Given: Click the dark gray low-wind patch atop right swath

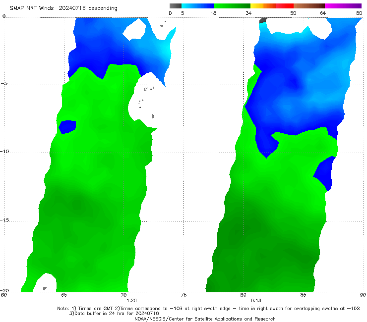Looking at the screenshot, I should pos(263,20).
